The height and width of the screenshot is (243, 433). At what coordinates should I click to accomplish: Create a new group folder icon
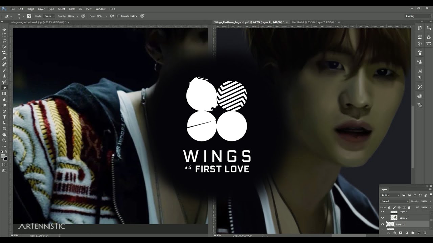(413, 233)
